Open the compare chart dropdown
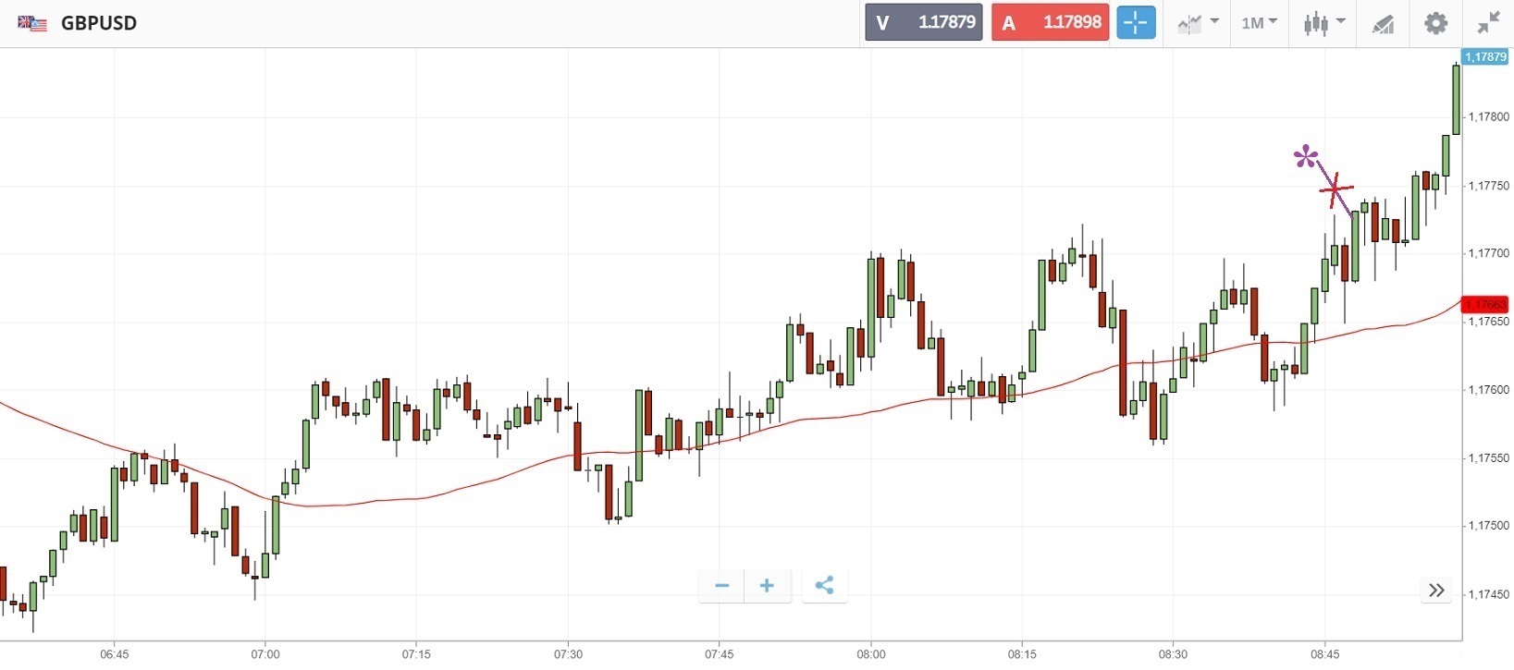This screenshot has width=1514, height=670. (1198, 23)
